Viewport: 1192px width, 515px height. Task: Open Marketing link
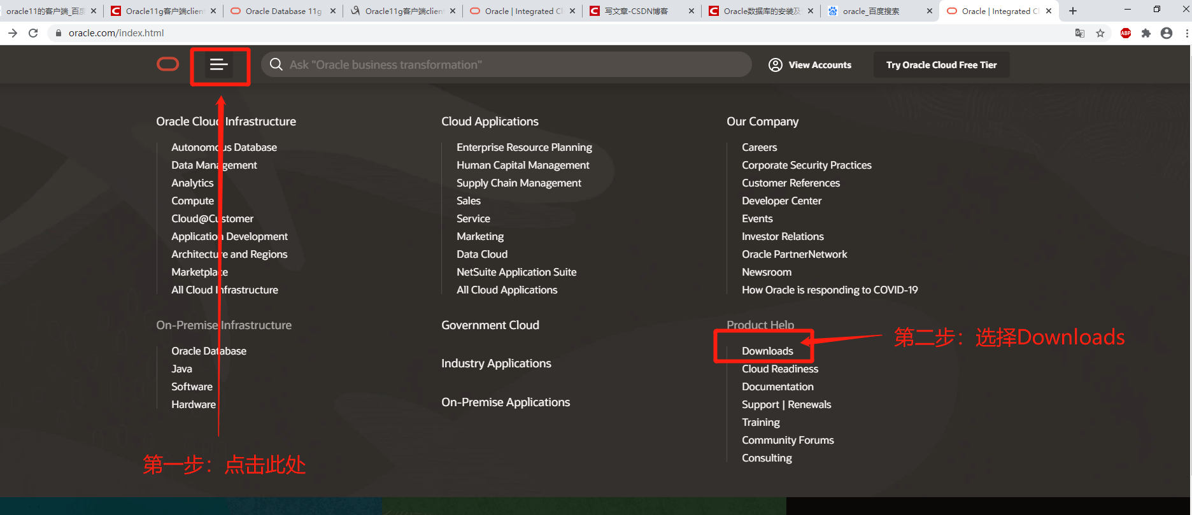coord(480,236)
